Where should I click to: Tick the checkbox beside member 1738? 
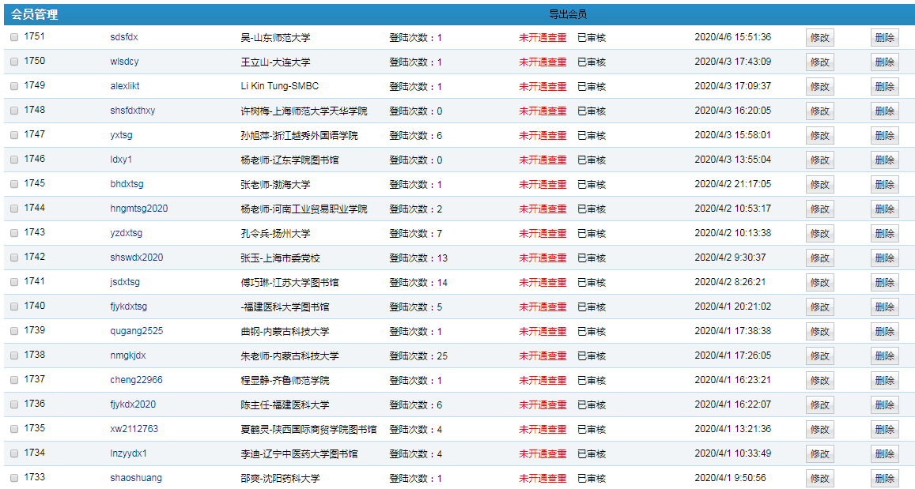[x=14, y=355]
